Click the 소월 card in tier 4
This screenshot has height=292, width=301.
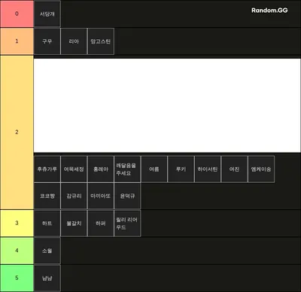[x=47, y=251]
